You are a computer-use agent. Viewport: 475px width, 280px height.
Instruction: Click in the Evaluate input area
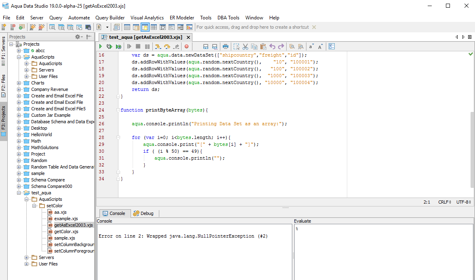click(384, 252)
